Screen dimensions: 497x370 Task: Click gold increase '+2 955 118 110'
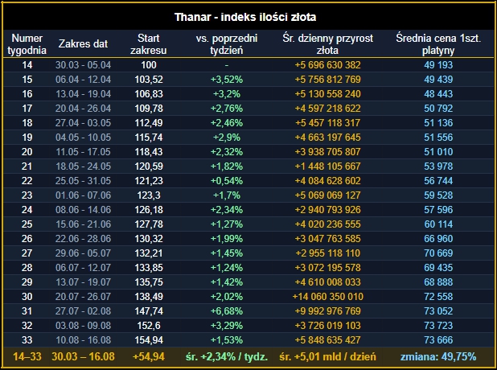click(x=328, y=253)
